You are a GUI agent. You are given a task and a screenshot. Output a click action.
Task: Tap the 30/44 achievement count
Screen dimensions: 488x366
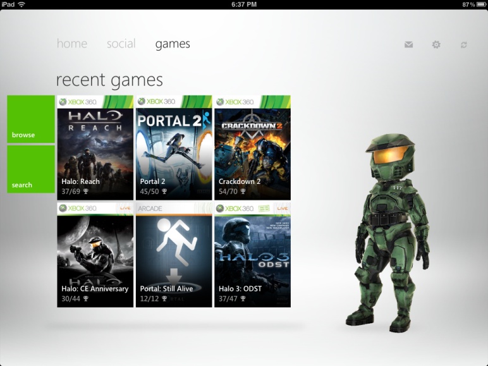click(71, 299)
